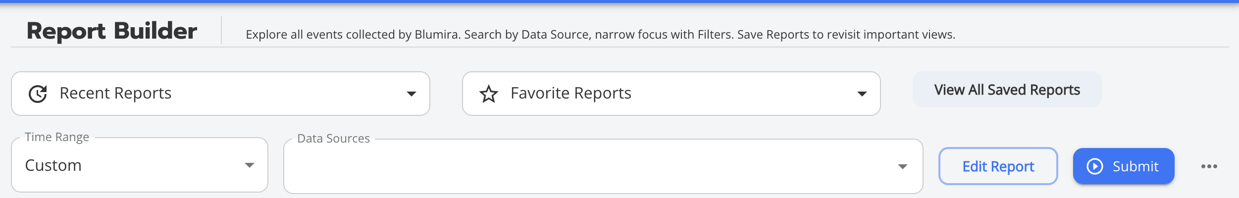Expand the Recent Reports dropdown arrow
The height and width of the screenshot is (198, 1239).
(411, 94)
